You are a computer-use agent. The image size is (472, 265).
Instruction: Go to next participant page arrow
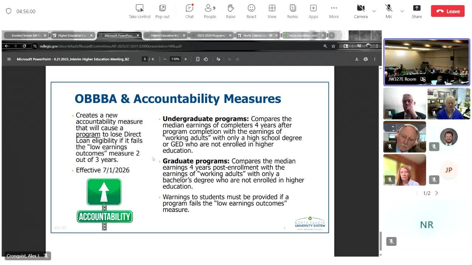(x=437, y=193)
